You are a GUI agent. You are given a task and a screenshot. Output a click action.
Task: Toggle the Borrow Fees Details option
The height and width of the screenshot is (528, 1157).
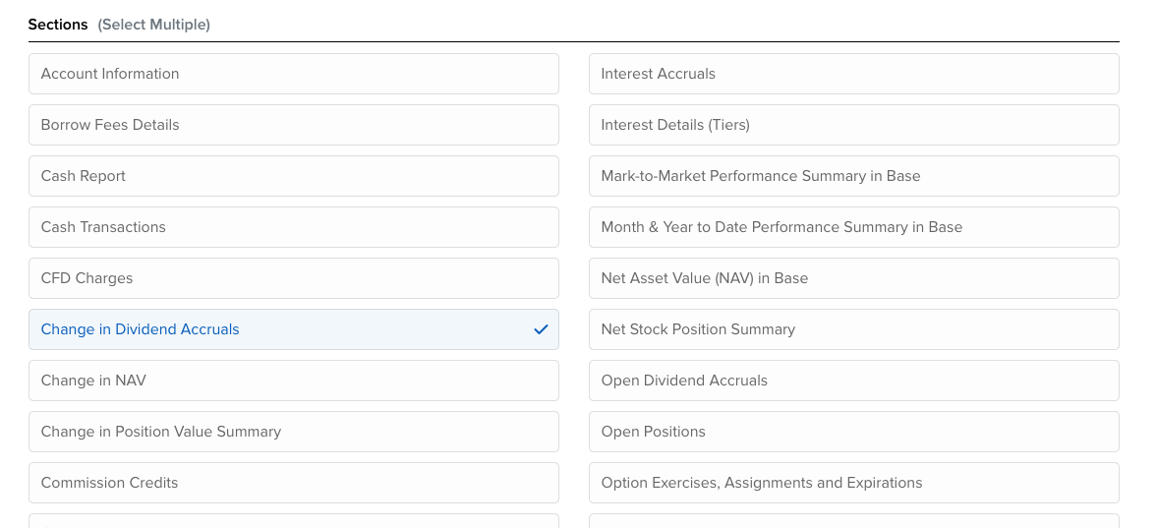[x=293, y=125]
